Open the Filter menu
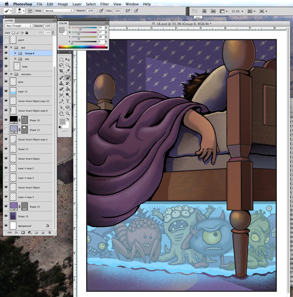The height and width of the screenshot is (297, 293). [x=104, y=4]
